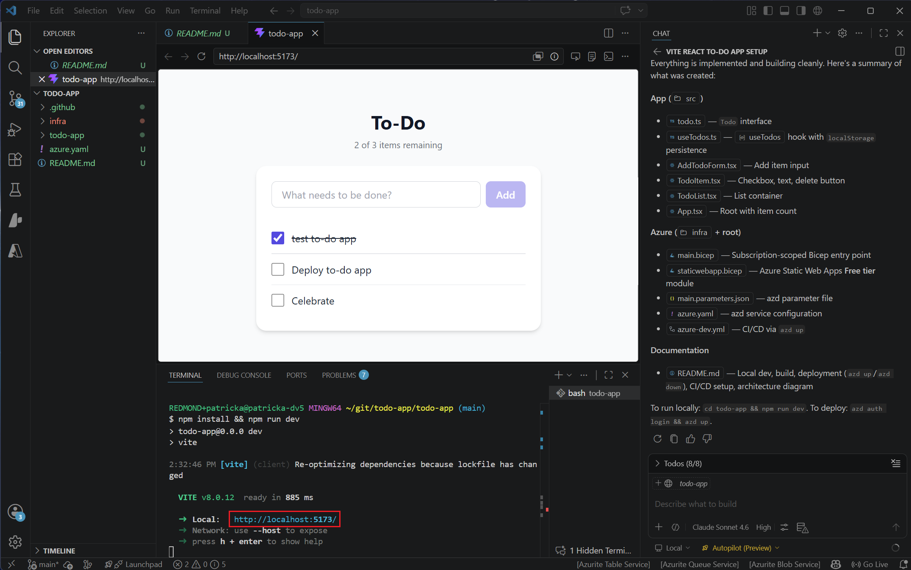Open the Search view in activity bar
The width and height of the screenshot is (911, 570).
[x=15, y=68]
